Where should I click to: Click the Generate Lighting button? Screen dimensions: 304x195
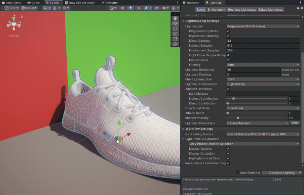(280, 173)
